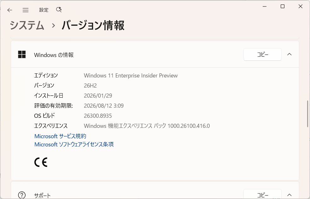310x199 pixels.
Task: Maximize the Settings window
Action: pos(283,6)
